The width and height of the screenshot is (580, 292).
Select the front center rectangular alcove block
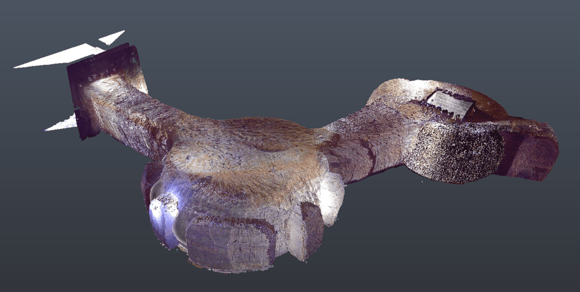coord(229,243)
